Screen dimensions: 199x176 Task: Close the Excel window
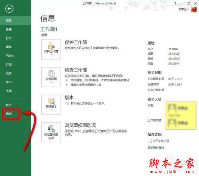click(195, 4)
